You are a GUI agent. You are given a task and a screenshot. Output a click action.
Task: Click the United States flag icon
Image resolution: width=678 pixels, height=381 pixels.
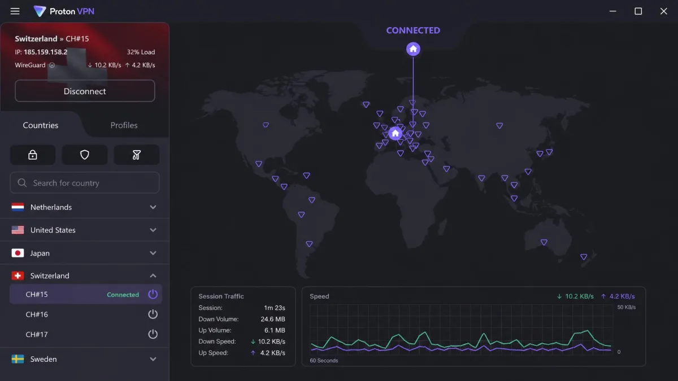click(18, 230)
